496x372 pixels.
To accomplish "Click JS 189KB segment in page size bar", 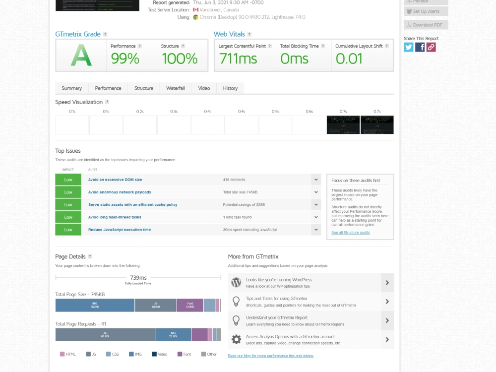I will [x=156, y=305].
